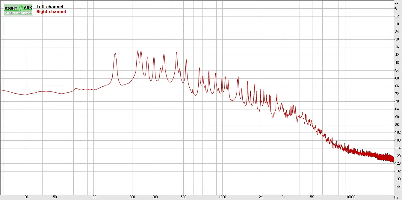Click the isolated spectrum peak near 150 Hz
This screenshot has width=402, height=200.
[x=115, y=54]
